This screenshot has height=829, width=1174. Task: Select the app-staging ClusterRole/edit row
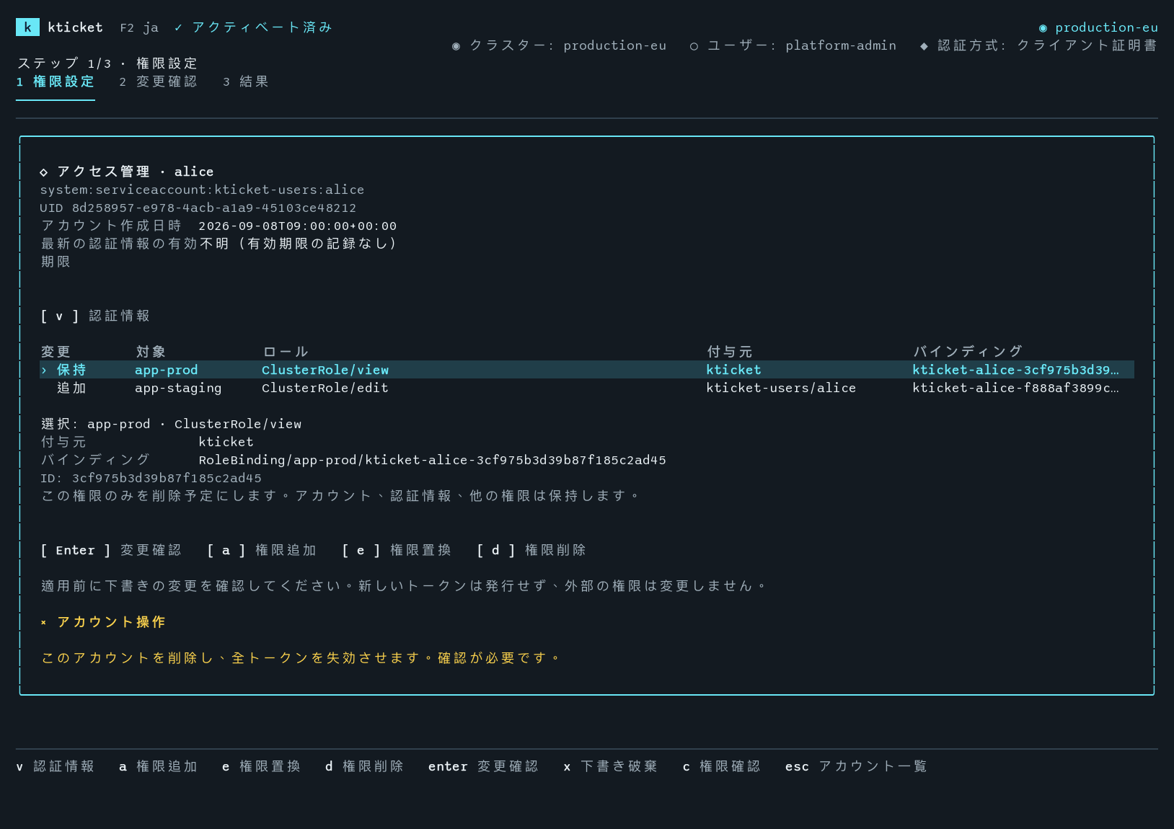(x=587, y=388)
